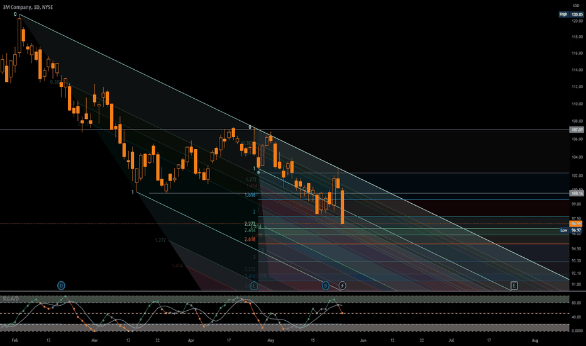Click the 116.00 price axis value
The height and width of the screenshot is (346, 586).
[577, 53]
